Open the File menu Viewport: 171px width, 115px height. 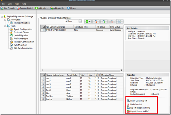tap(4, 4)
